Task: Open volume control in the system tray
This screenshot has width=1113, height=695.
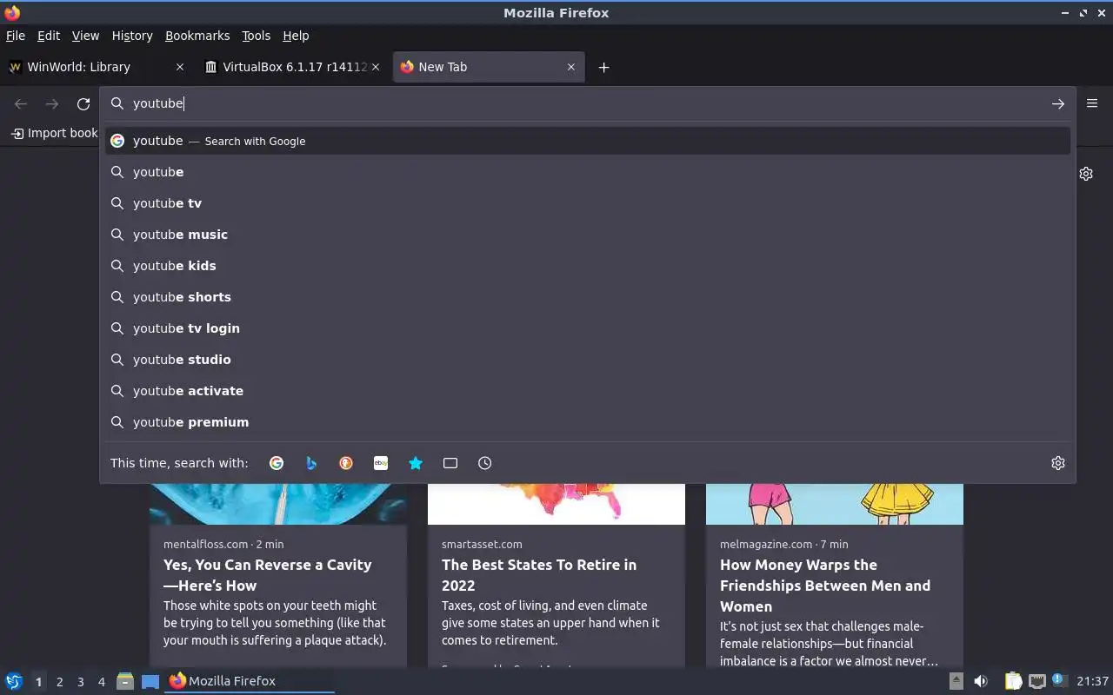Action: pos(981,681)
